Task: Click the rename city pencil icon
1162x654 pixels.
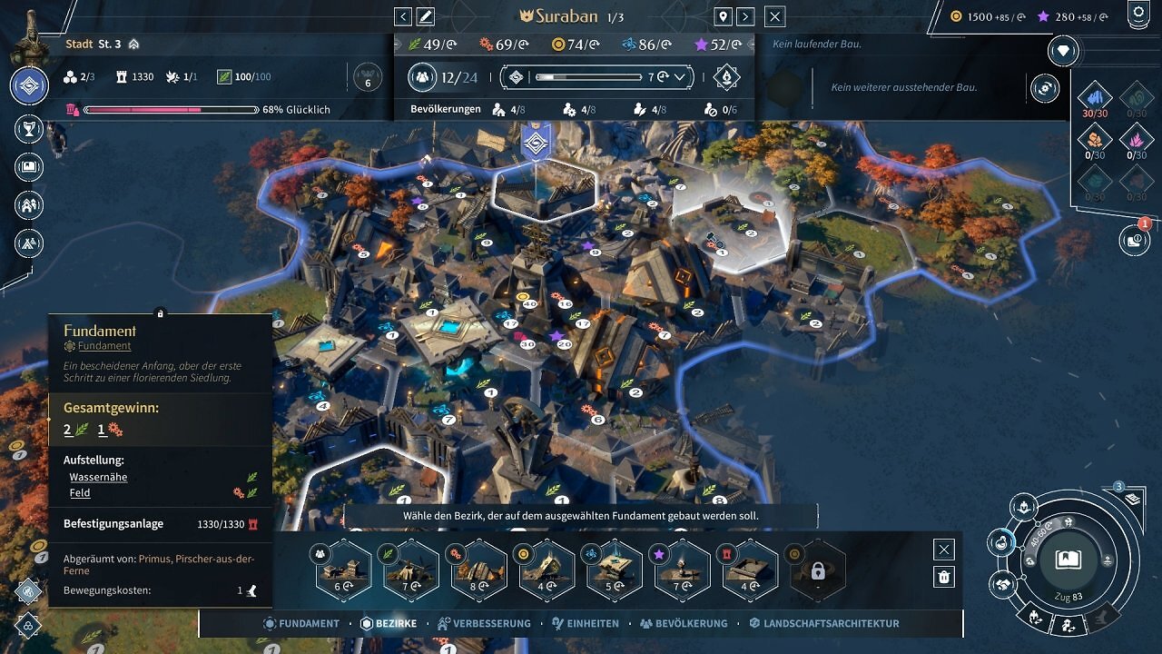Action: tap(425, 16)
